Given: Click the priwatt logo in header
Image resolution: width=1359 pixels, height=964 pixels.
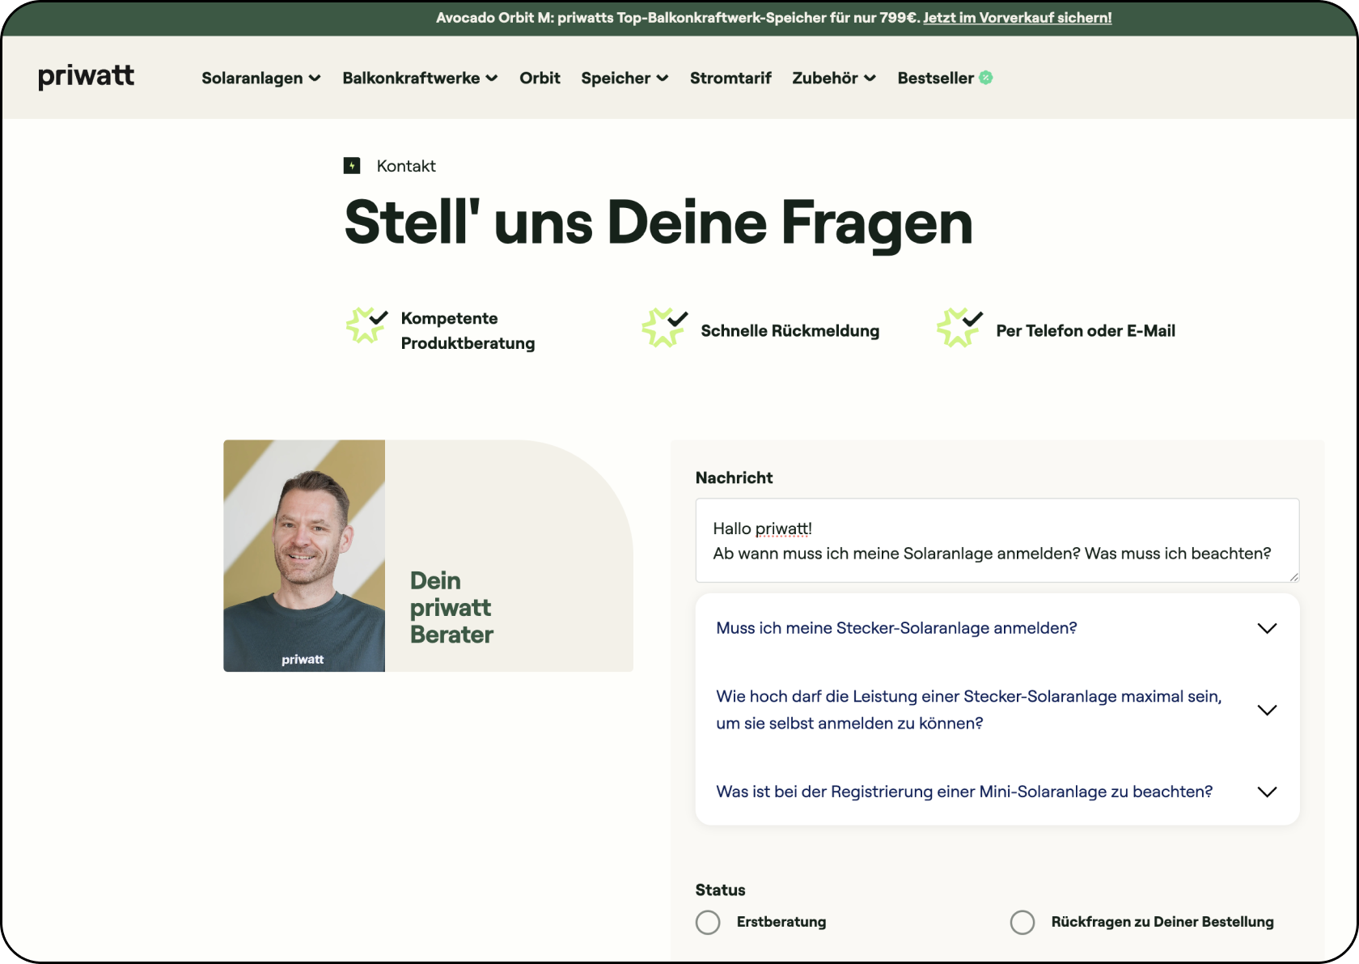Looking at the screenshot, I should [x=86, y=77].
